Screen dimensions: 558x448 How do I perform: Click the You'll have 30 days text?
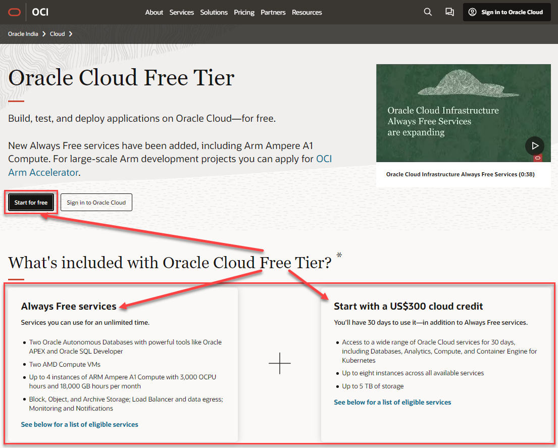coord(431,323)
